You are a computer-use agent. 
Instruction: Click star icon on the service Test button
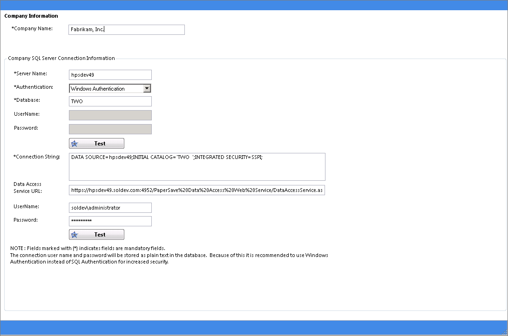point(75,235)
